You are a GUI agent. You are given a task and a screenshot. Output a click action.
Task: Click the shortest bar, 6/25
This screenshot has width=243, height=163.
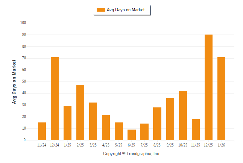pos(132,135)
